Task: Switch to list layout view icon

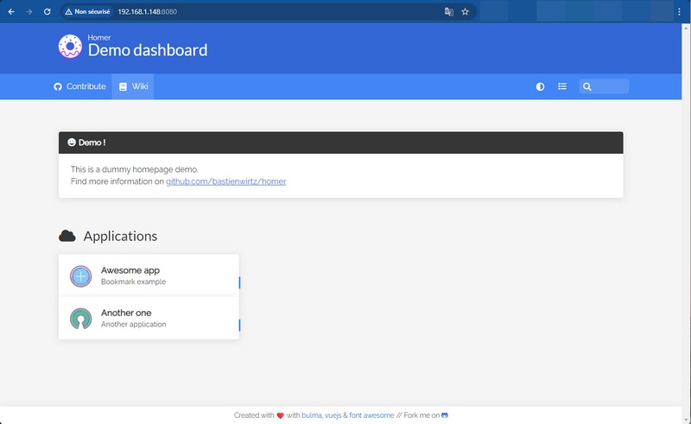Action: pyautogui.click(x=562, y=86)
